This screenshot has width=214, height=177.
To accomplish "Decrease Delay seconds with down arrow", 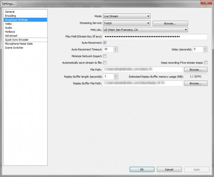I will (x=205, y=51).
